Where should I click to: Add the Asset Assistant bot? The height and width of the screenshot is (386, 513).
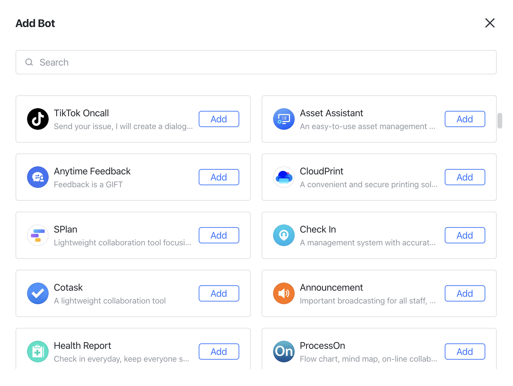pyautogui.click(x=465, y=119)
